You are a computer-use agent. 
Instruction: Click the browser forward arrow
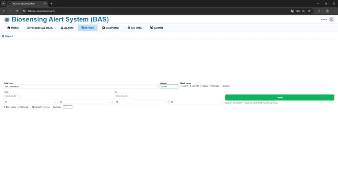10,11
